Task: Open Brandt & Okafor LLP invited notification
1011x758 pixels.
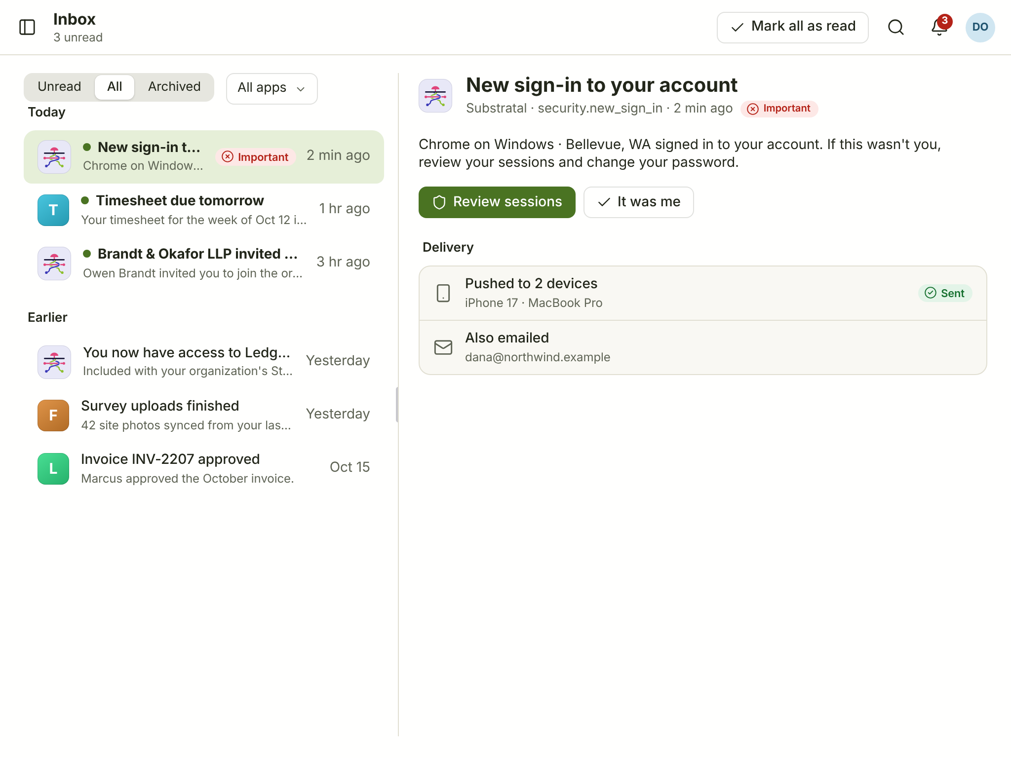Action: tap(204, 264)
